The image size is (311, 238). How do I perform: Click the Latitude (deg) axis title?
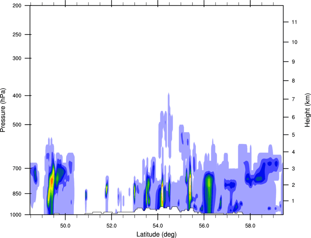(156, 234)
